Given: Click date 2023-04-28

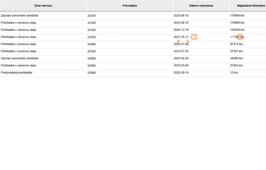Looking at the screenshot, I should (181, 58).
